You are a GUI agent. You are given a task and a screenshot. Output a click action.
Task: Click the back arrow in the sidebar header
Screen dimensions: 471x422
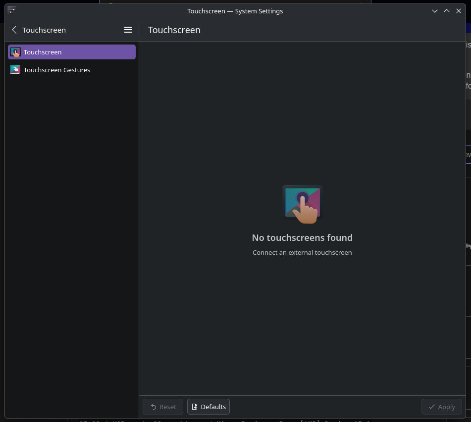click(x=14, y=30)
